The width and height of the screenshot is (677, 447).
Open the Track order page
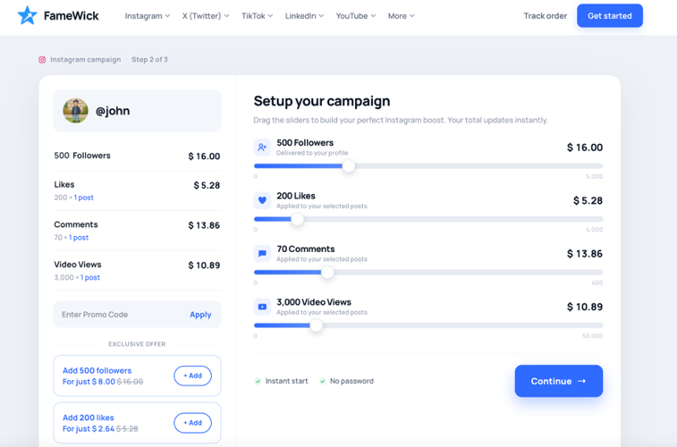545,16
